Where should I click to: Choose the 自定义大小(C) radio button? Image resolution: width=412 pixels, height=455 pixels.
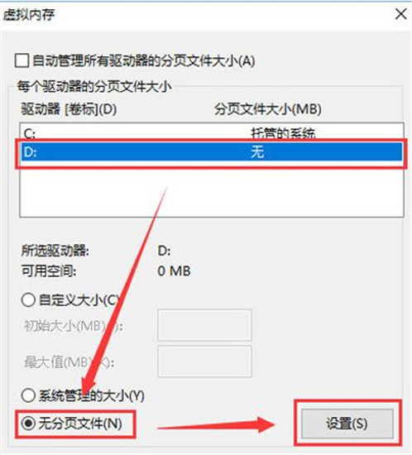point(28,299)
